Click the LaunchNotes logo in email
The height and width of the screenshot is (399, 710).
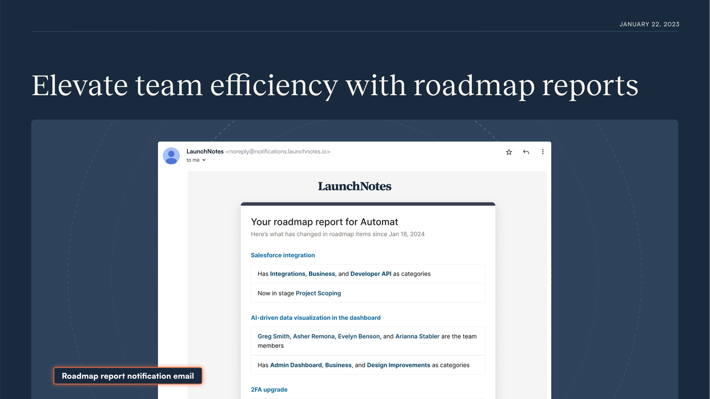click(355, 186)
